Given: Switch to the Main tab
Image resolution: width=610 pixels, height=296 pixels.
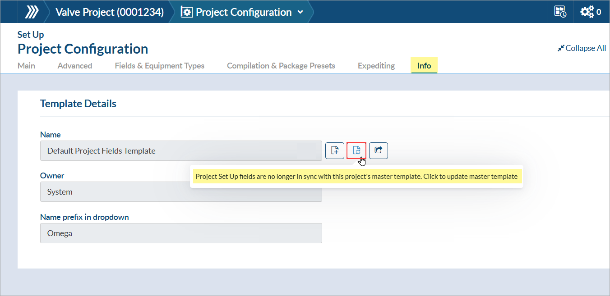Looking at the screenshot, I should (26, 66).
